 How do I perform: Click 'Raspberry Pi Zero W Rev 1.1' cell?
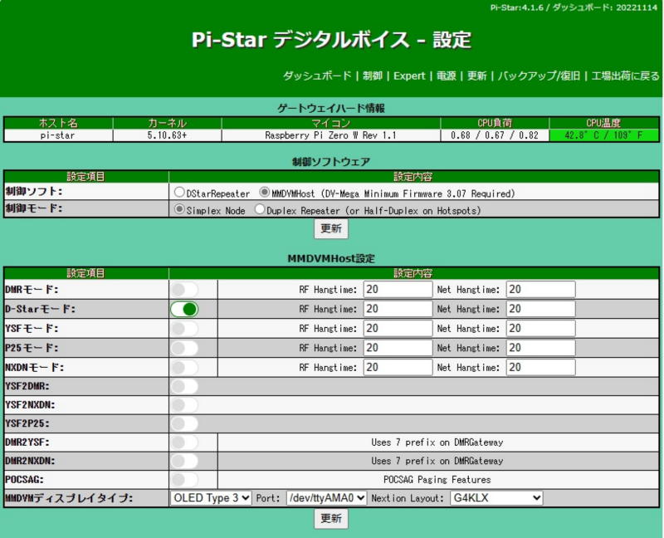point(330,135)
